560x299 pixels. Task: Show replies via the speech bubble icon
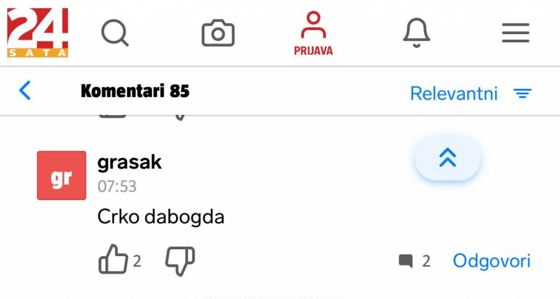406,261
